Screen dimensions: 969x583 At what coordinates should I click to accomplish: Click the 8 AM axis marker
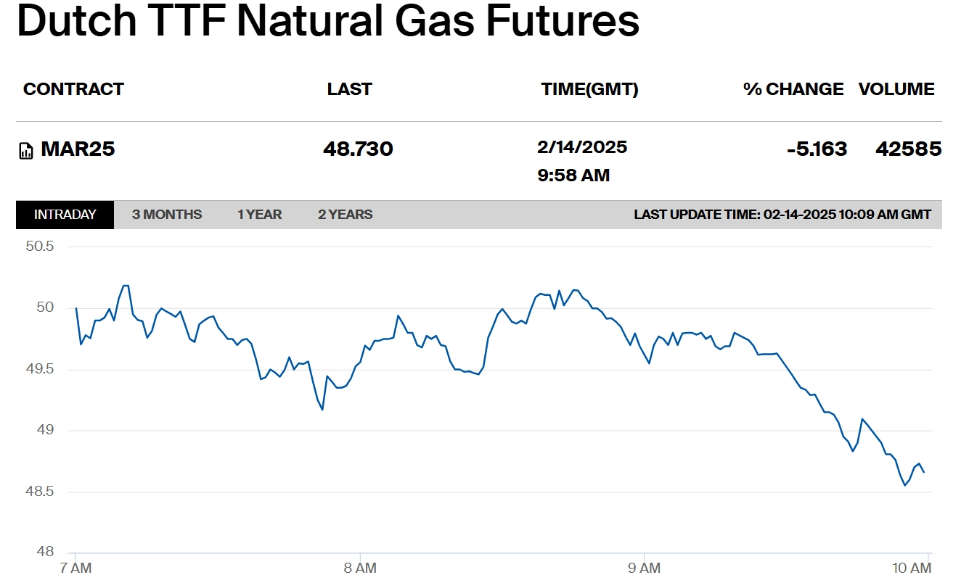(361, 568)
